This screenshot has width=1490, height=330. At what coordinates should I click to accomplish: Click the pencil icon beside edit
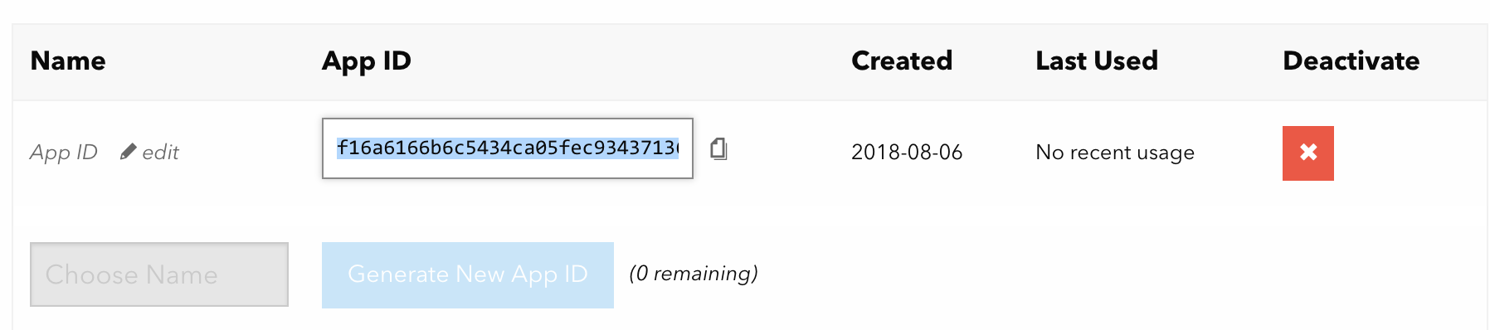[128, 152]
